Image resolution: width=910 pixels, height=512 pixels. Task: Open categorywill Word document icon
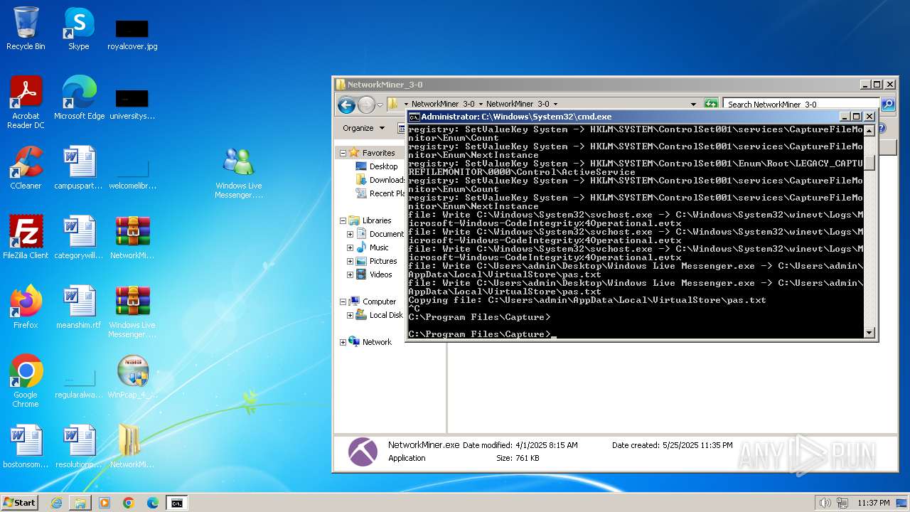pyautogui.click(x=78, y=238)
